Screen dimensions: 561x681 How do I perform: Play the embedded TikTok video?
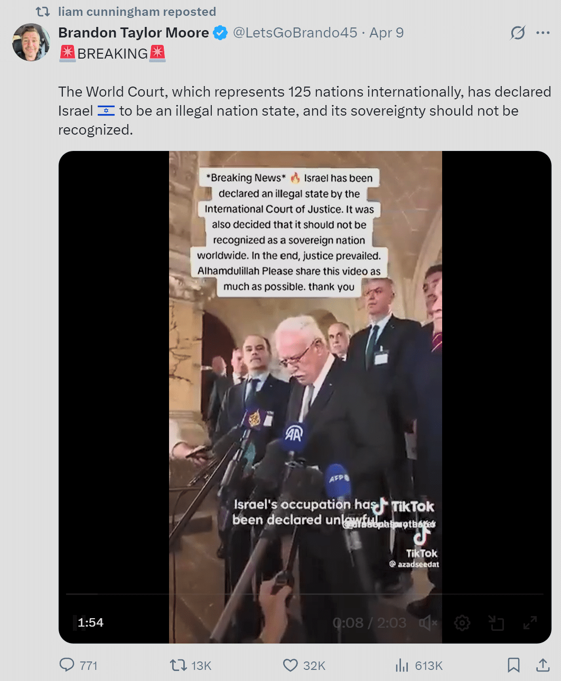[x=305, y=397]
